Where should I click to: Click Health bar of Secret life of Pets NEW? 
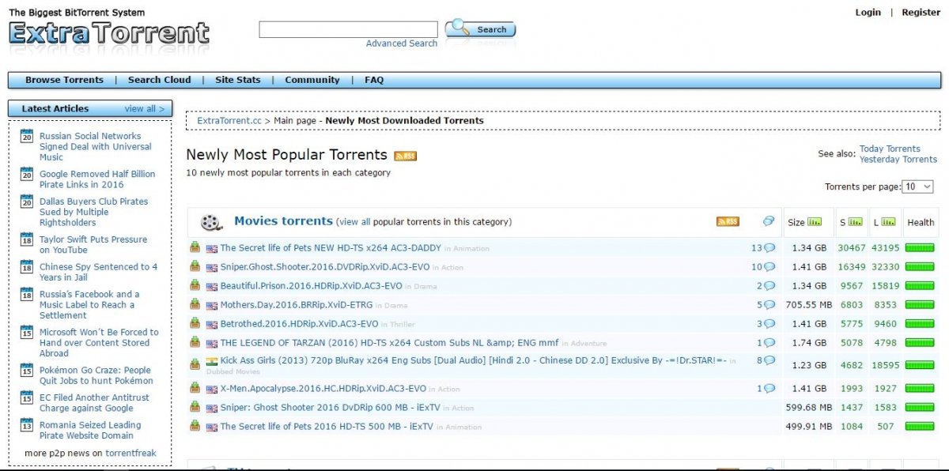pyautogui.click(x=919, y=248)
